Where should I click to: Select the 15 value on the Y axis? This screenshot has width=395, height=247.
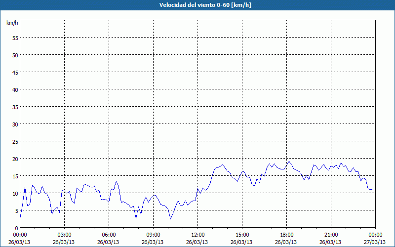tap(15, 176)
